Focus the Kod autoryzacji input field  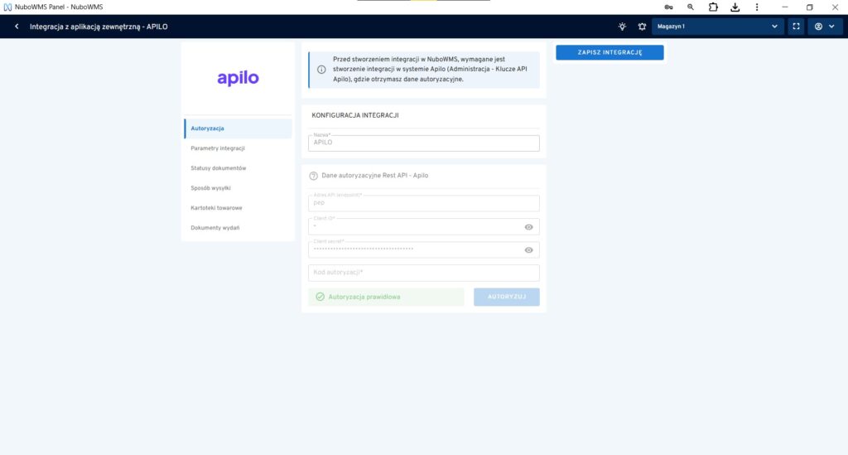423,273
